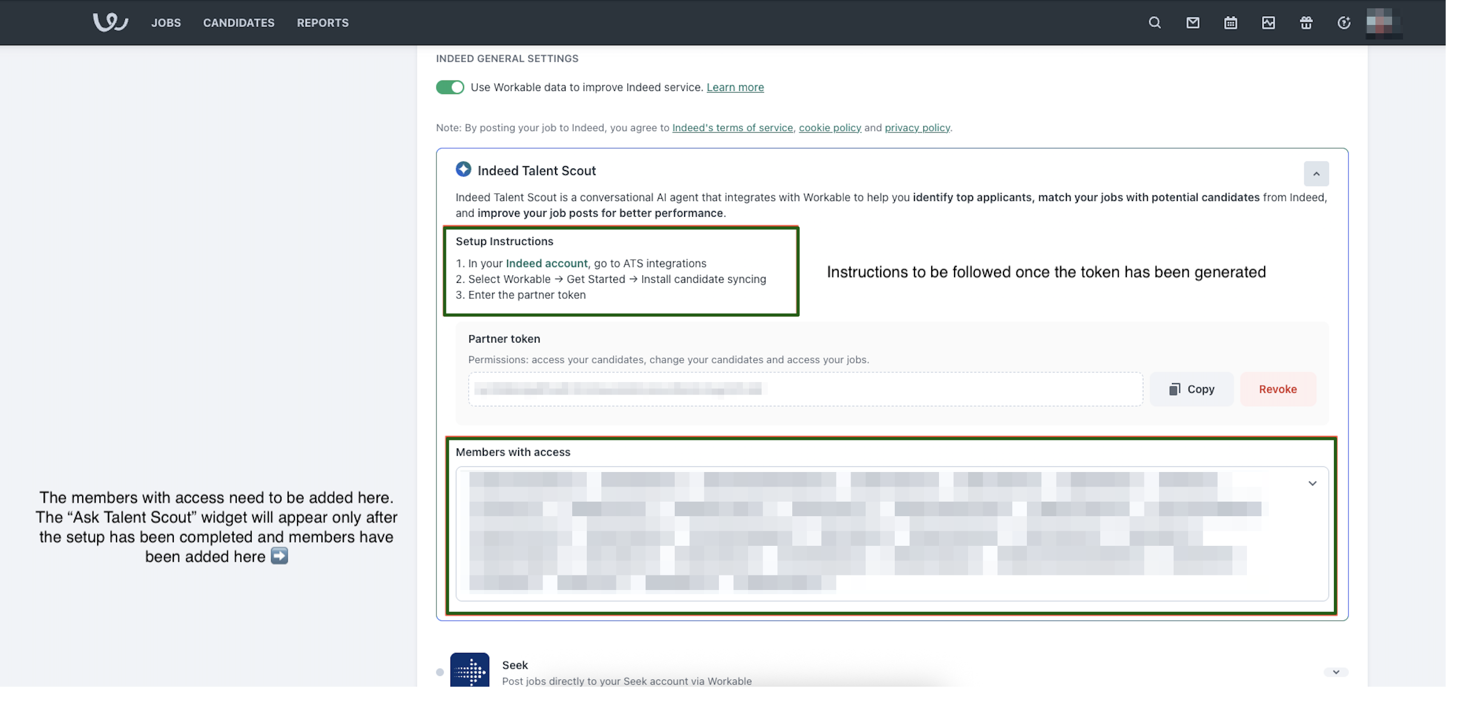Image resolution: width=1467 pixels, height=708 pixels.
Task: Open the gift box icon
Action: point(1306,23)
